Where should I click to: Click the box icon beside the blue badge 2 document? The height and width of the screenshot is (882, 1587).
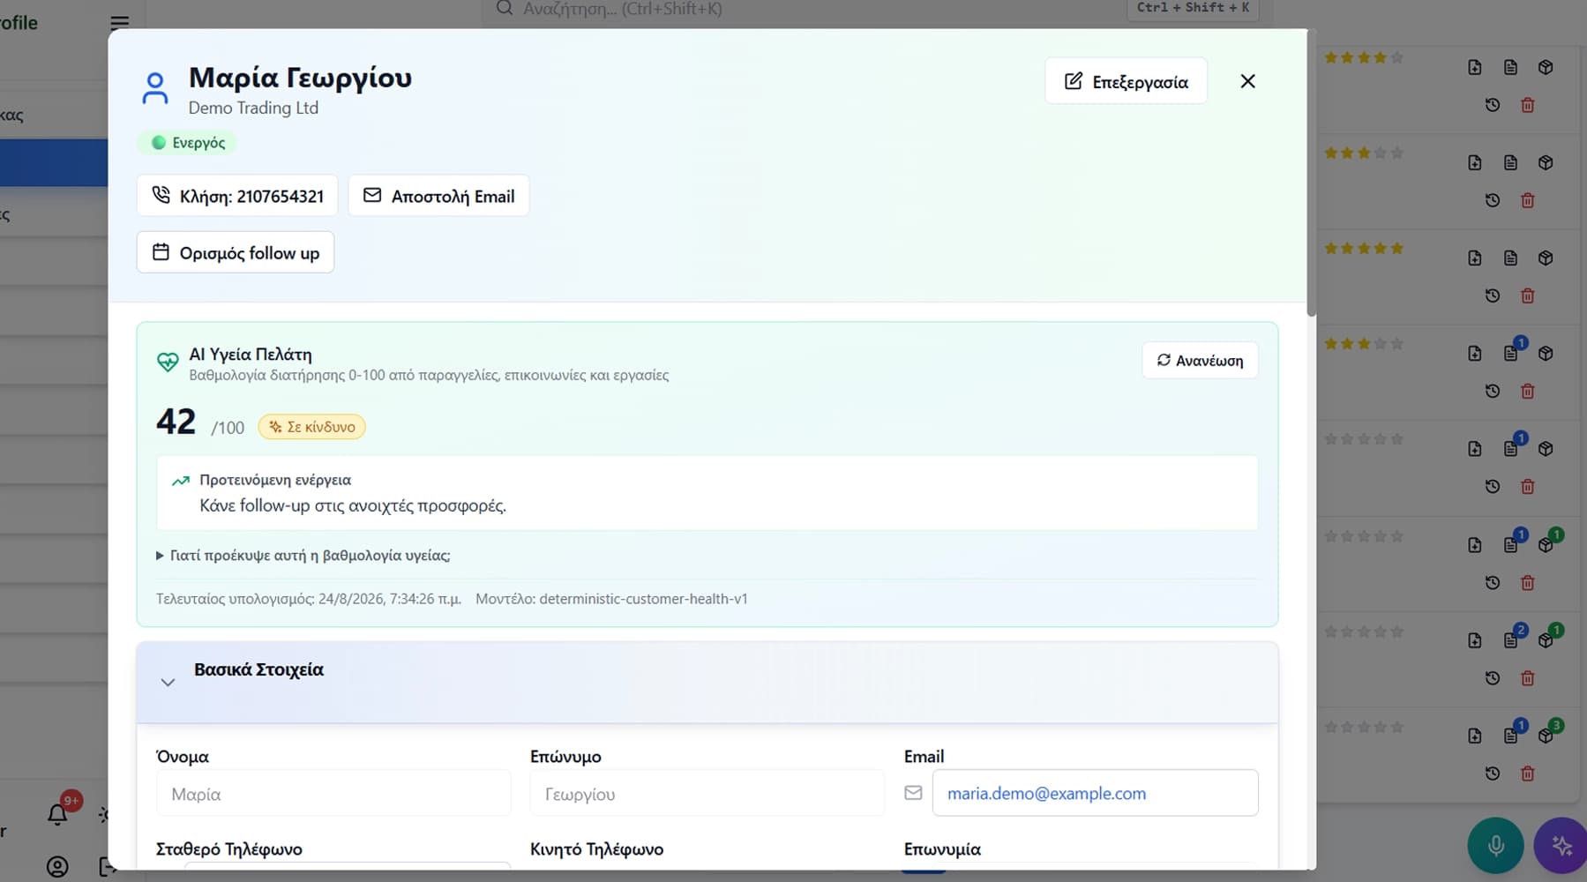click(1546, 640)
